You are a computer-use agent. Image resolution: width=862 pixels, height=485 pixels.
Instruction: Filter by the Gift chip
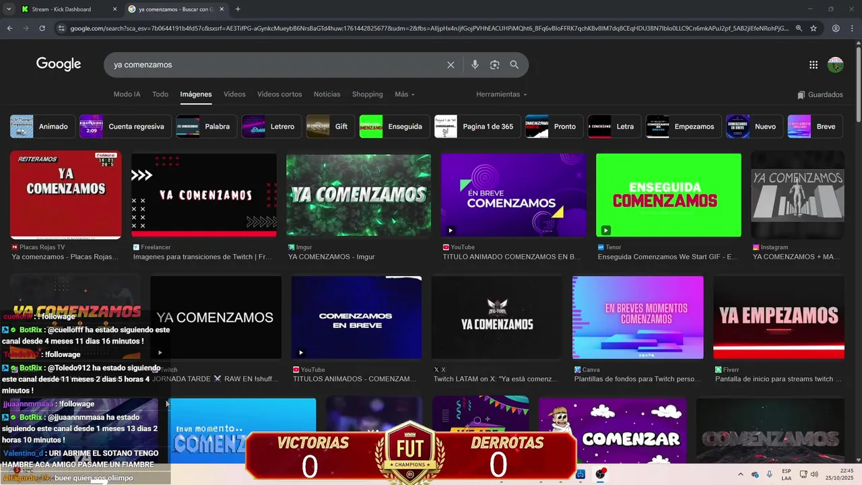[330, 127]
